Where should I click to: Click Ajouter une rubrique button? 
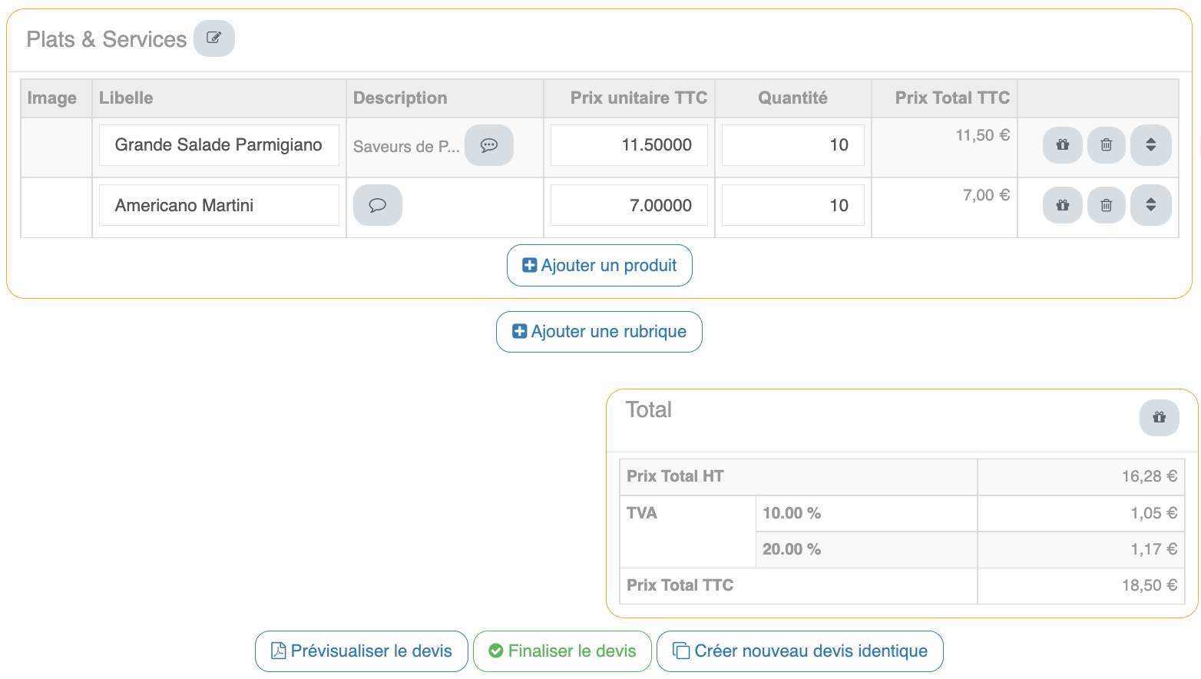[599, 332]
